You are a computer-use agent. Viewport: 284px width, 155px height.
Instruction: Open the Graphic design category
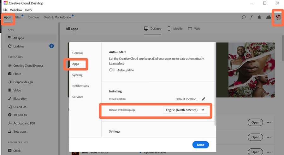20,82
